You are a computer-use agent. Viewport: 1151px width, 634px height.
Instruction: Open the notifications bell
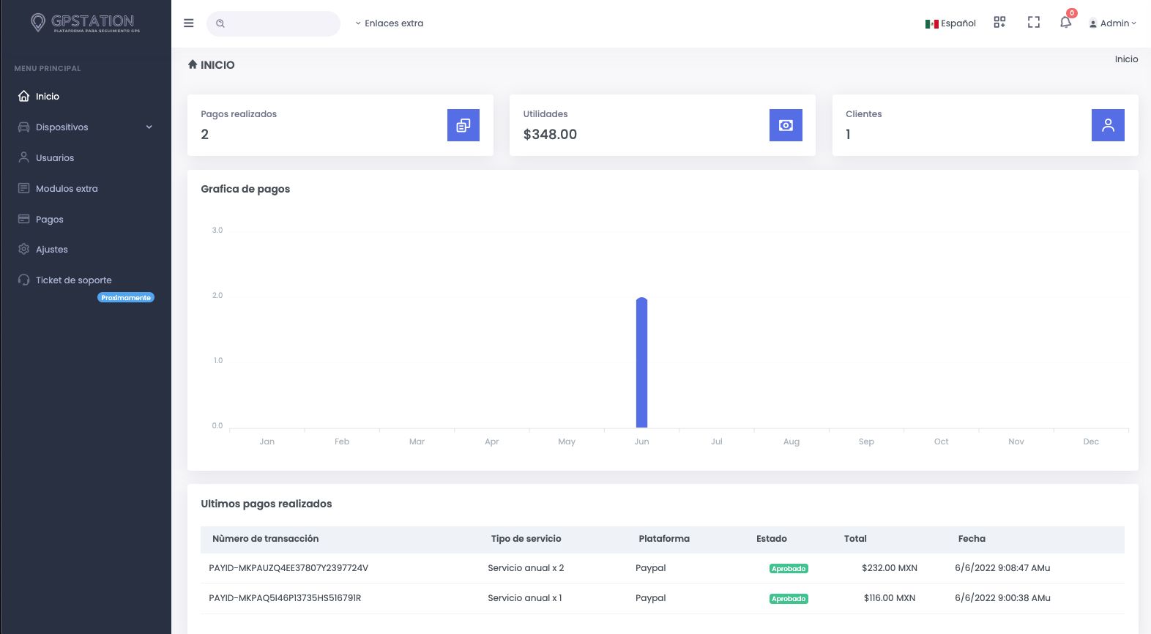coord(1065,23)
